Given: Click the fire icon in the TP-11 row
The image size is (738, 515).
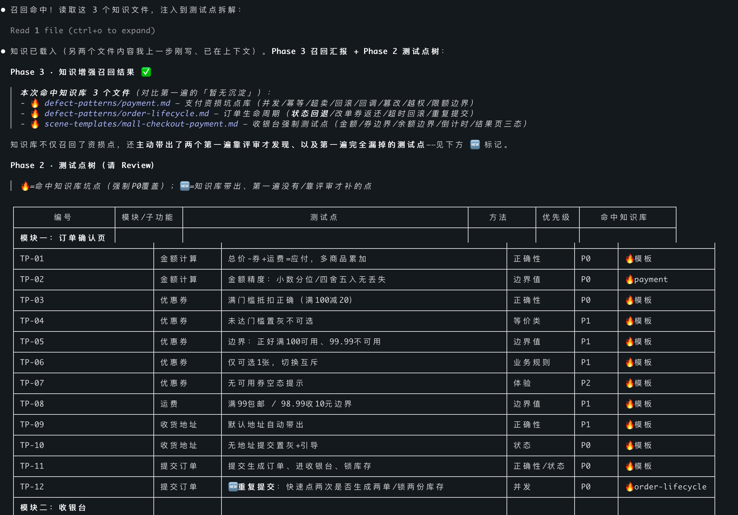Looking at the screenshot, I should coord(630,466).
